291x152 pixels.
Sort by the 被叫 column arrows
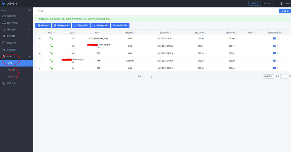[x=101, y=33]
